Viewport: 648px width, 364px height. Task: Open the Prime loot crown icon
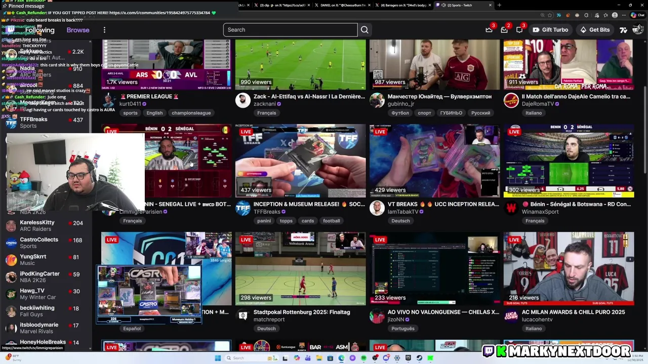pyautogui.click(x=489, y=30)
